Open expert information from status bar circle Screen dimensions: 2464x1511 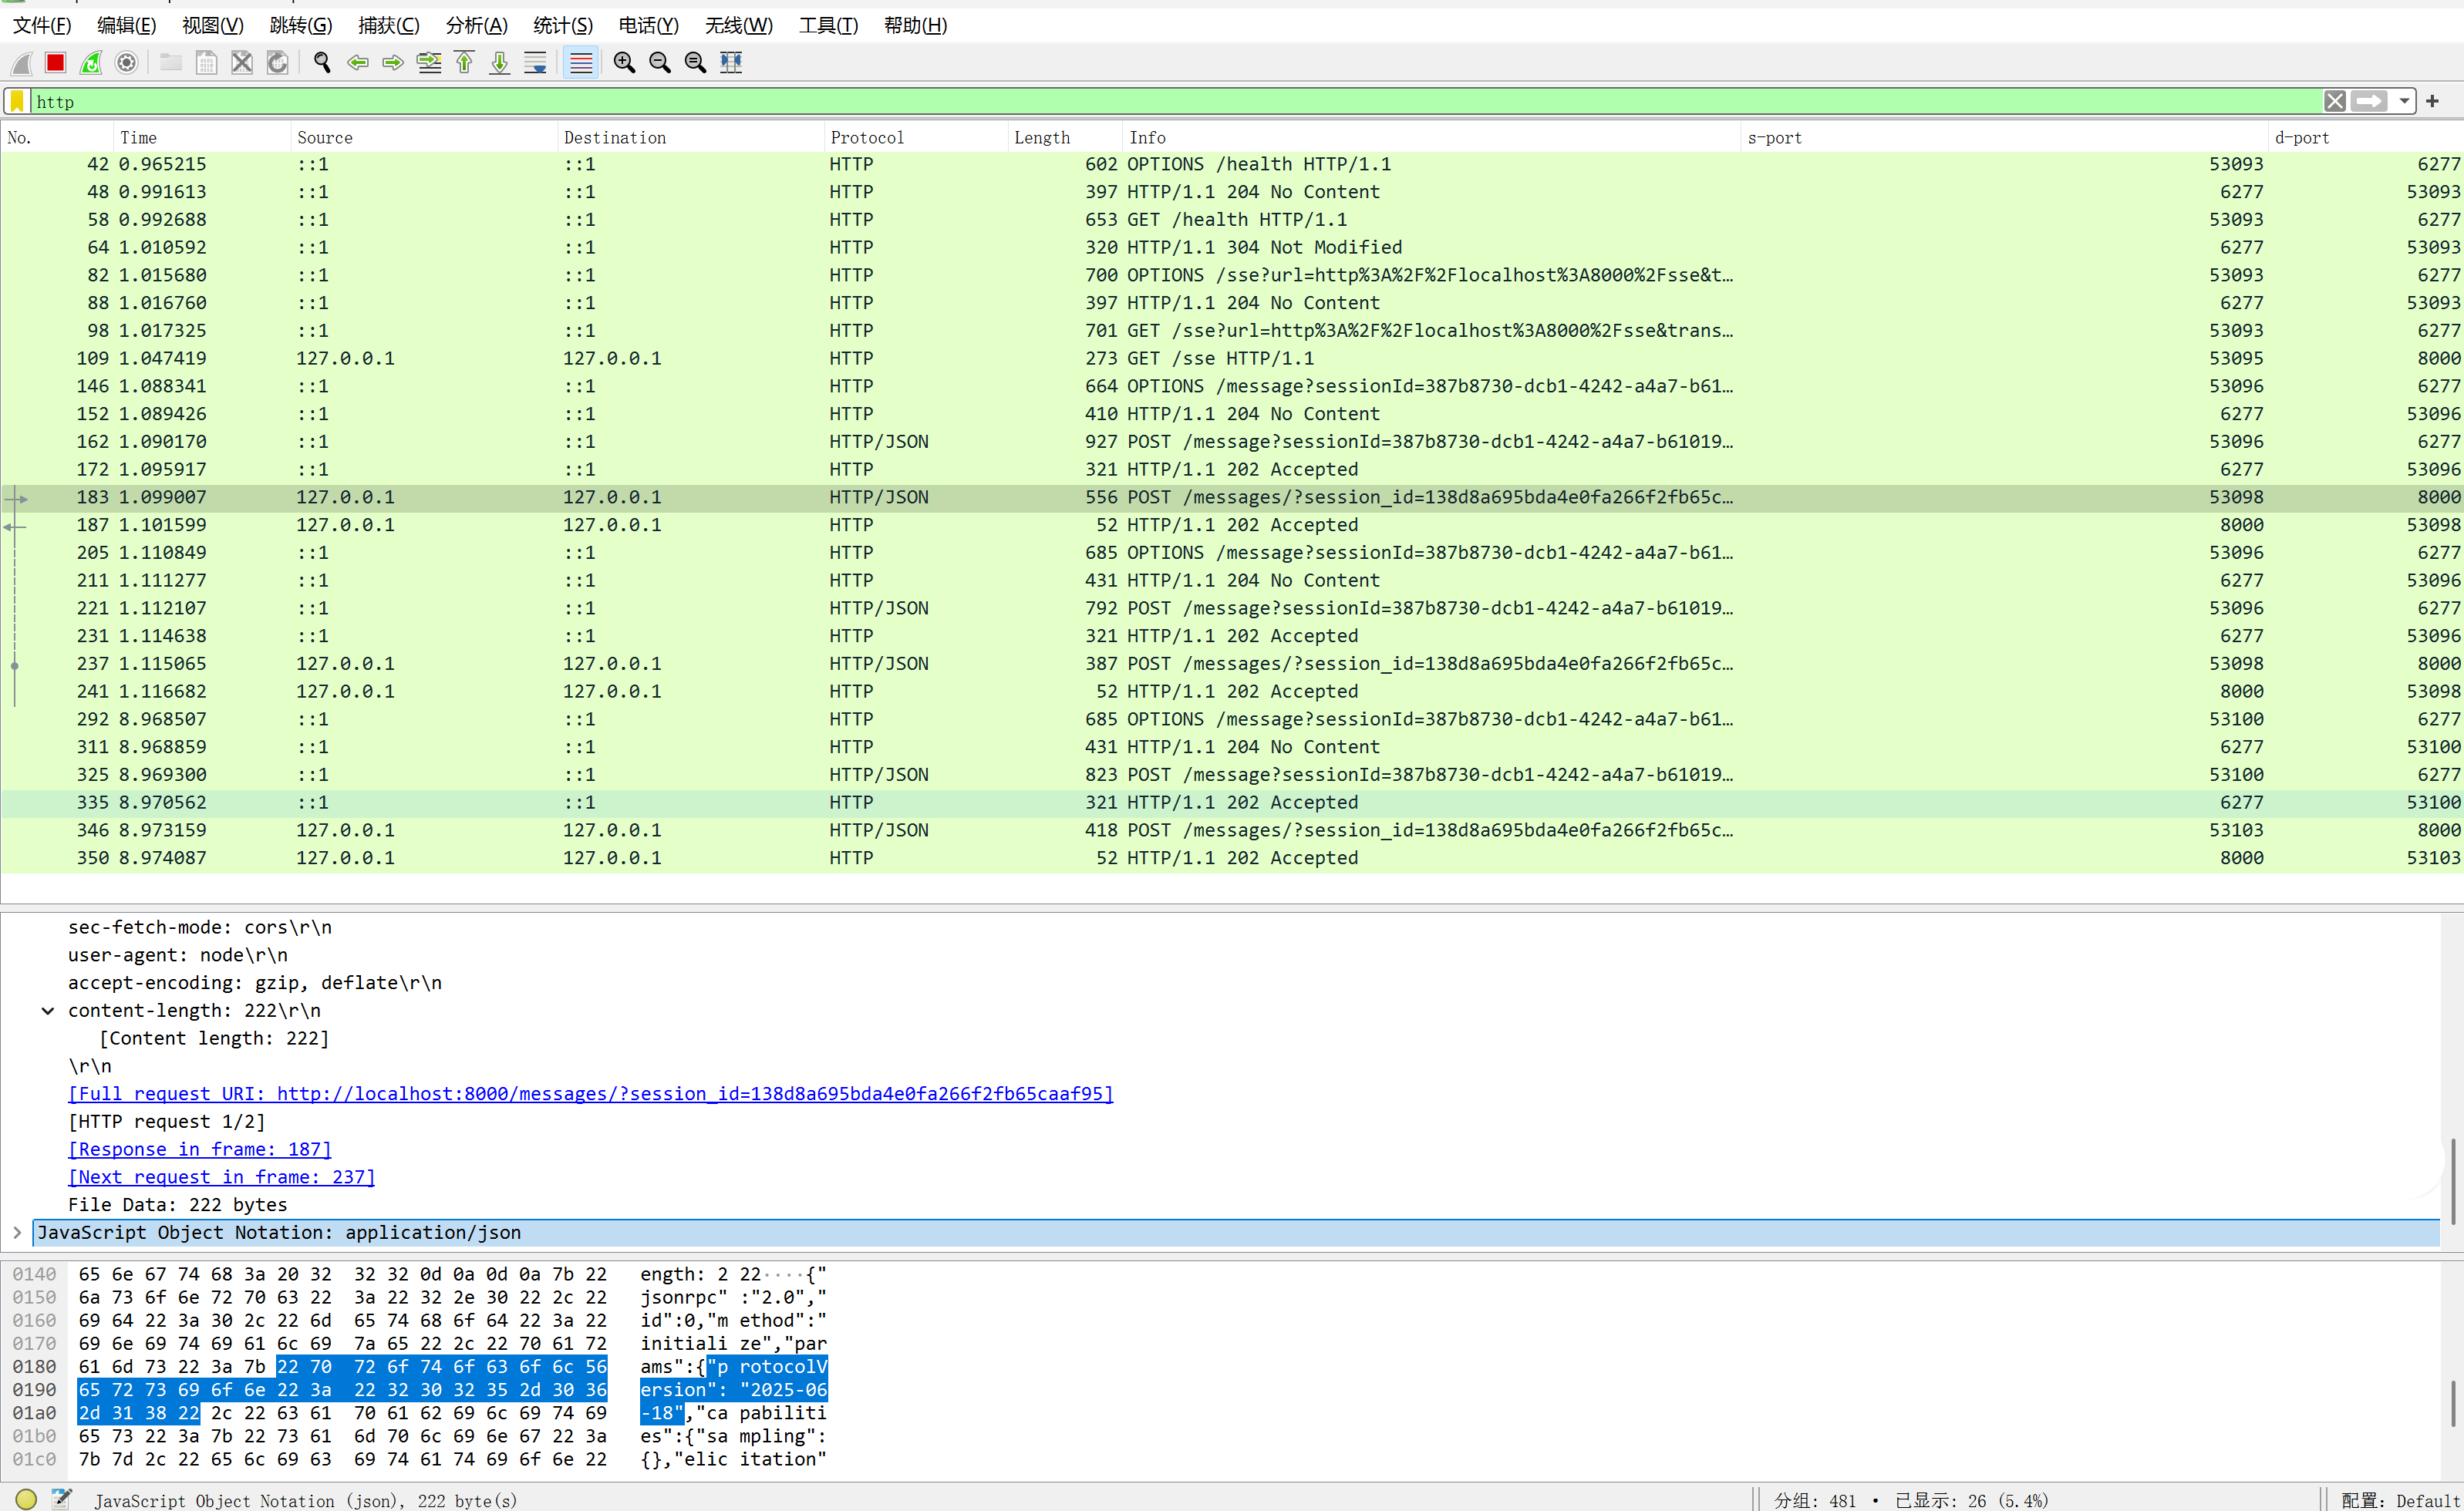pyautogui.click(x=27, y=1499)
